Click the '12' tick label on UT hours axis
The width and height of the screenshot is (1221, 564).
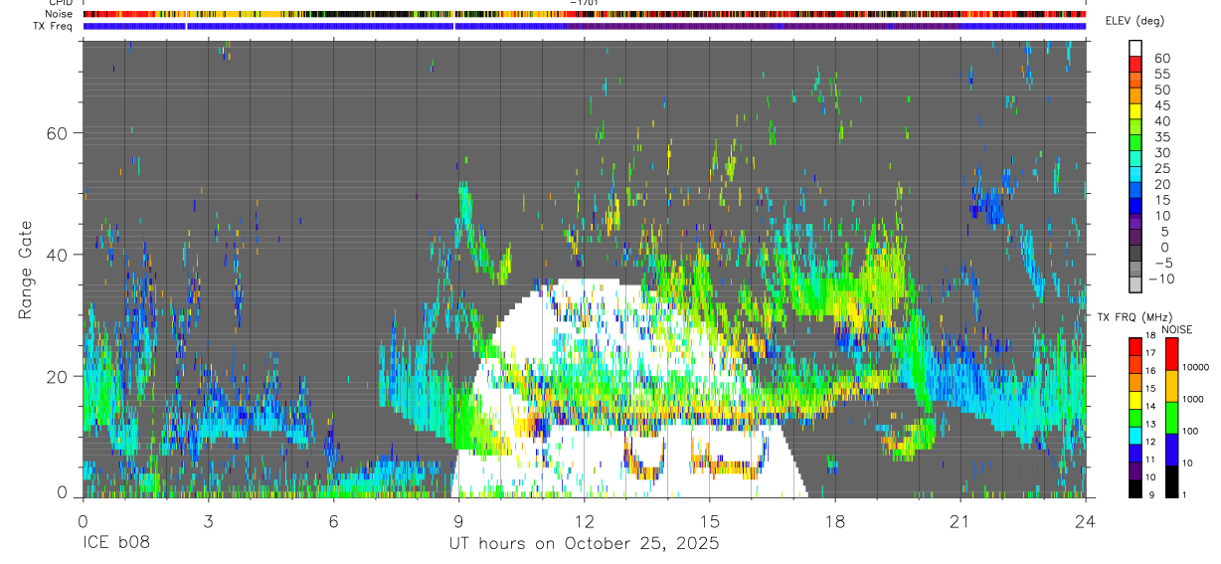[x=585, y=520]
